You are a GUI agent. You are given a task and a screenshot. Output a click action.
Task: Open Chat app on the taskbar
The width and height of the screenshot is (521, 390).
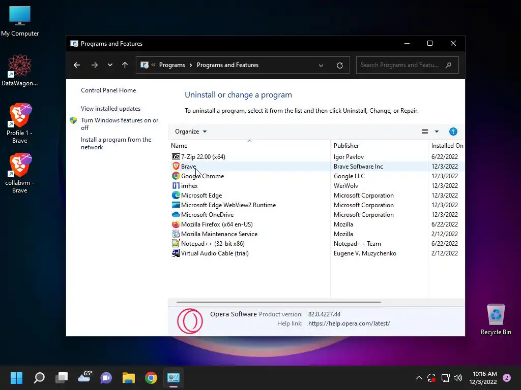pos(106,377)
